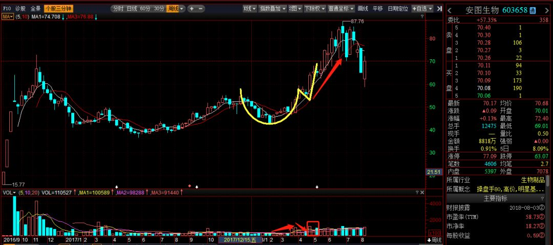Open the F10 company info page
The width and height of the screenshot is (553, 245).
(7, 9)
